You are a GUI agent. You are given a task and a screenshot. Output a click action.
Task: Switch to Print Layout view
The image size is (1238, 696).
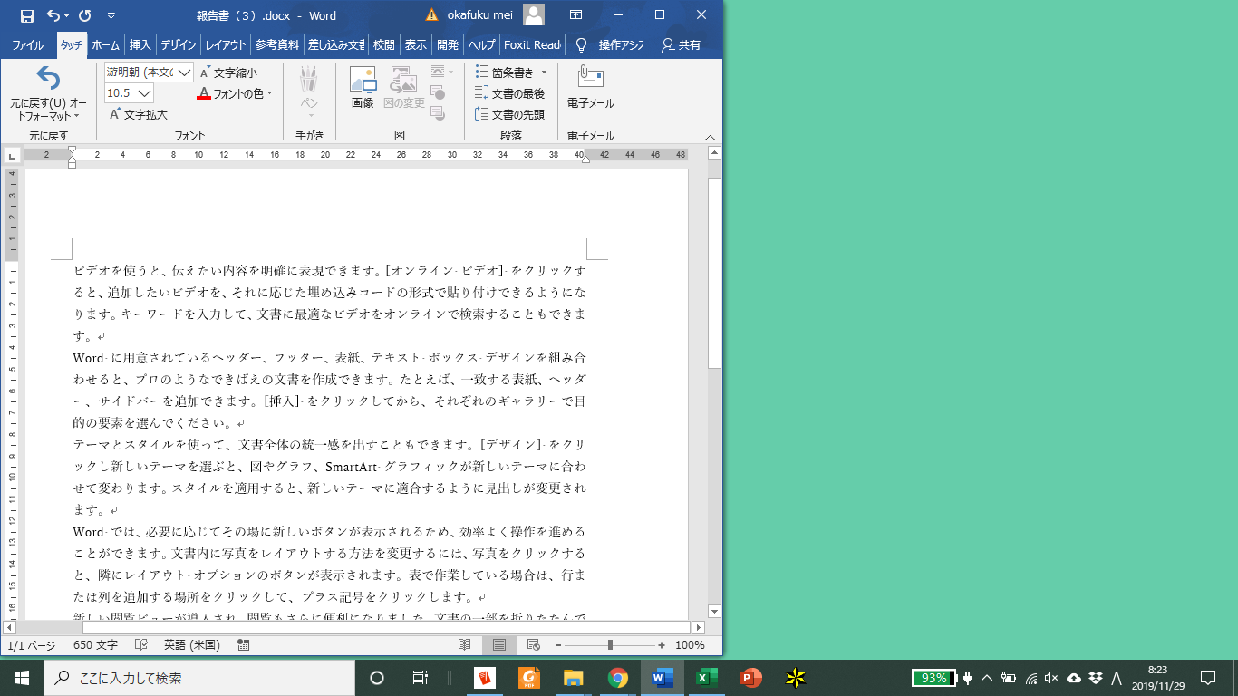click(x=499, y=645)
